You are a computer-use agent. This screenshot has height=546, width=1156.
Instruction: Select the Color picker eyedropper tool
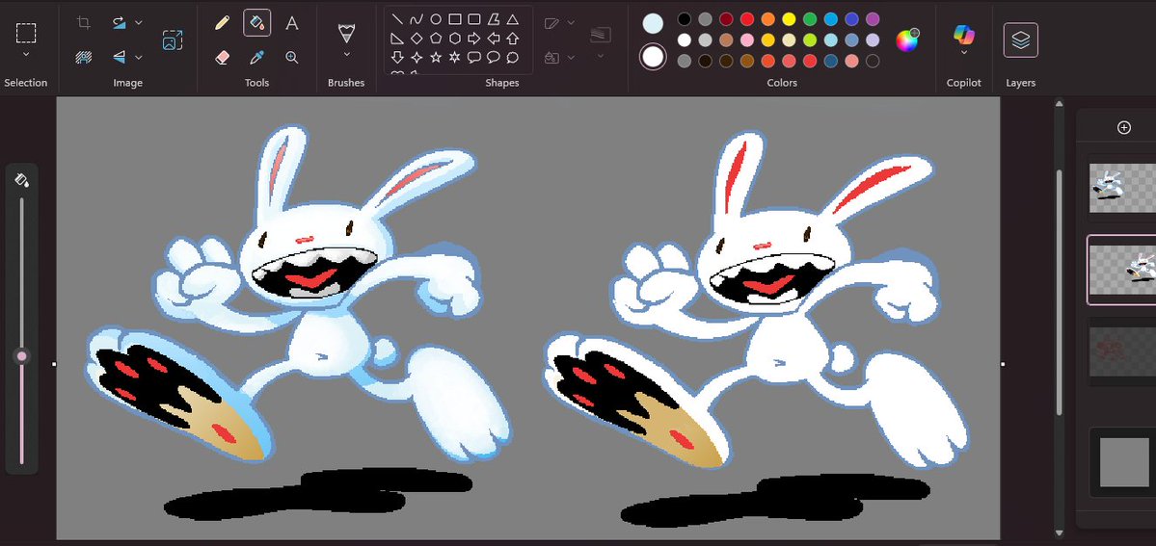point(256,57)
